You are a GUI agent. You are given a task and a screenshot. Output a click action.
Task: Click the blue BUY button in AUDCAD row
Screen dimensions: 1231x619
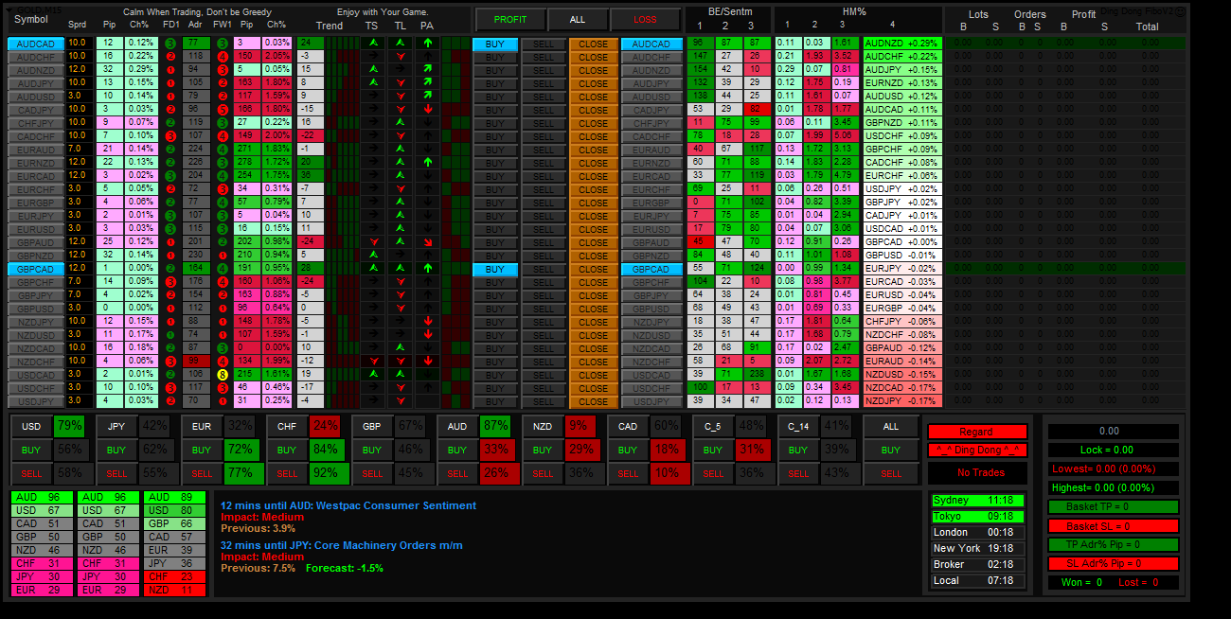click(x=495, y=44)
